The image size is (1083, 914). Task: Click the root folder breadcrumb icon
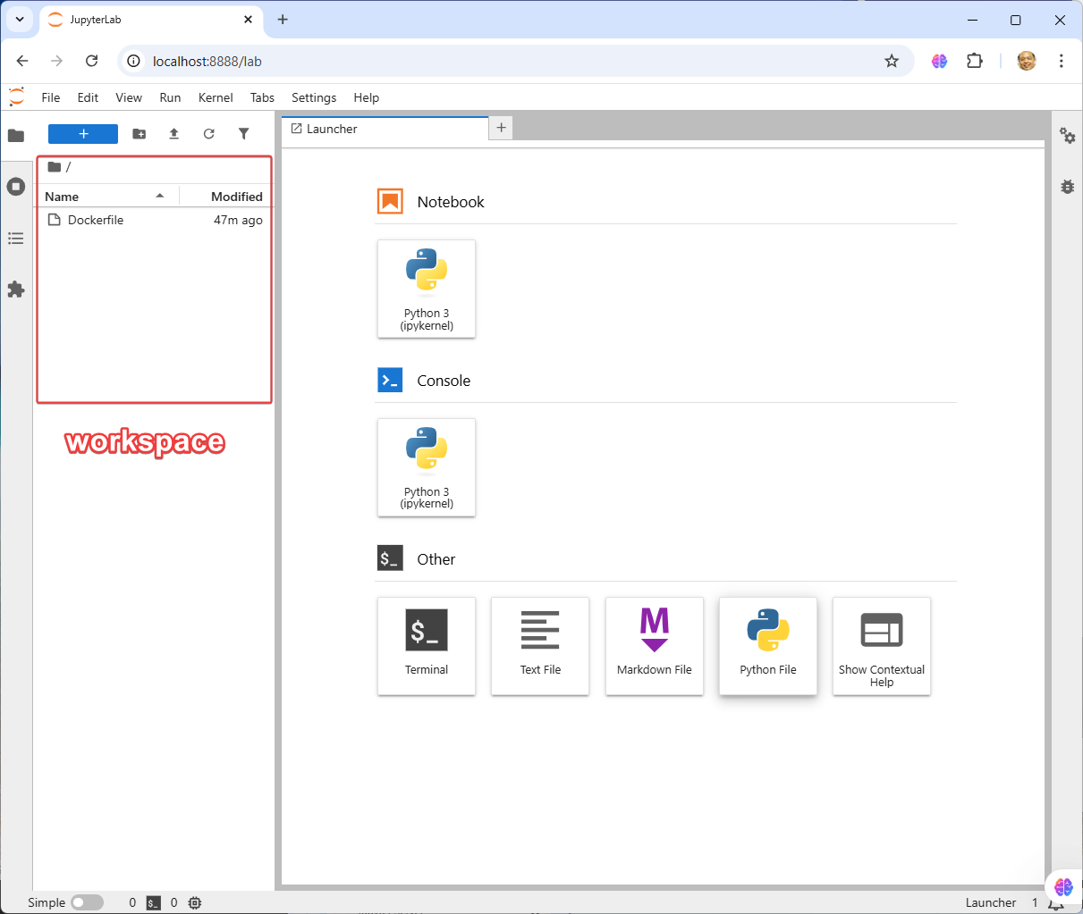(55, 167)
